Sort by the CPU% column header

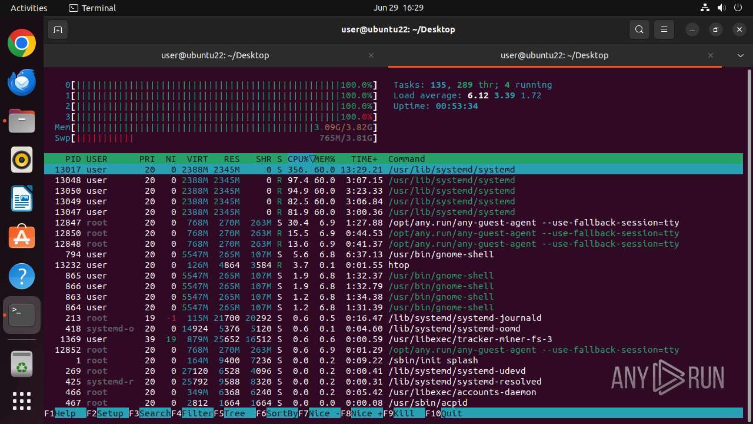point(301,159)
